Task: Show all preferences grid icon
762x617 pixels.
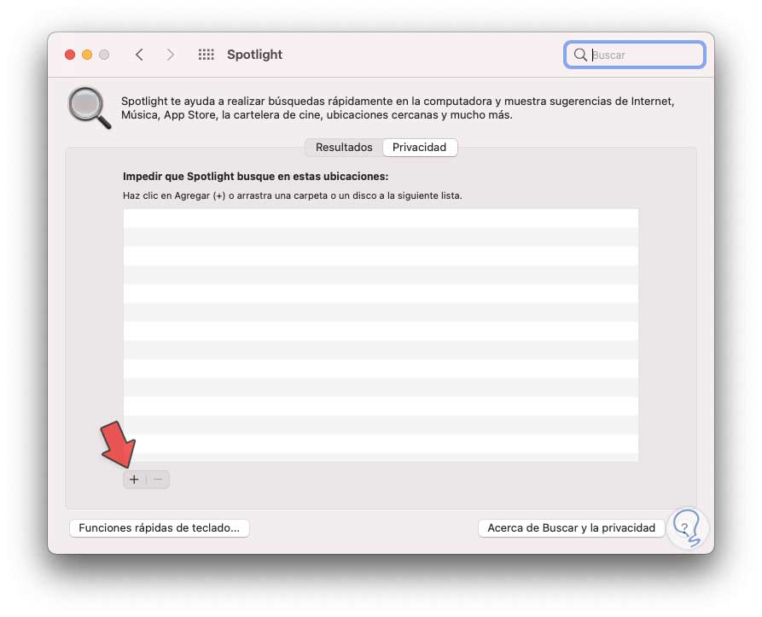Action: pos(206,55)
